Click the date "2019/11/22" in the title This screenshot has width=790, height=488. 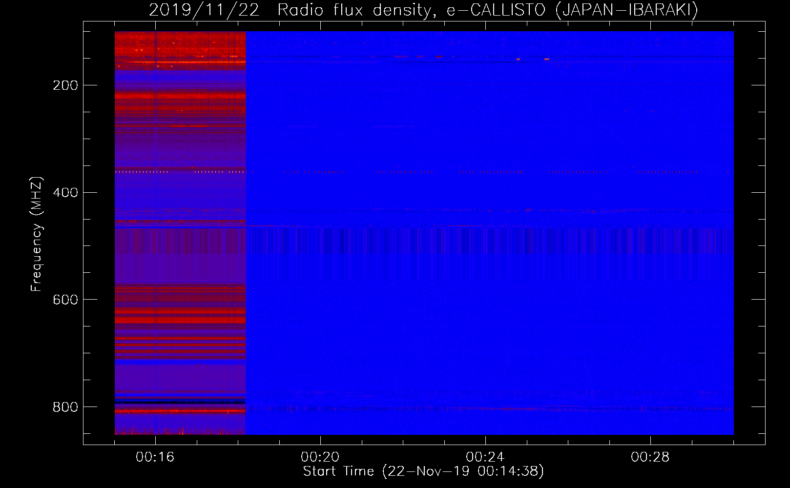pos(204,10)
